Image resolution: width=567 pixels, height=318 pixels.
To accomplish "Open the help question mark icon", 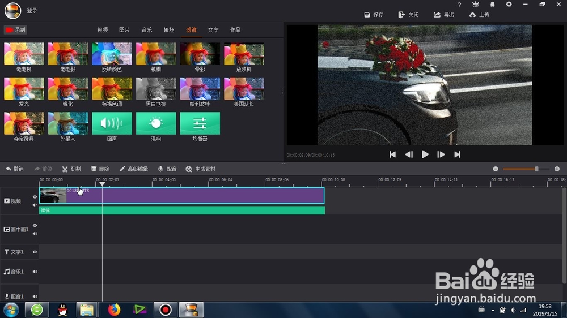I will coord(459,5).
